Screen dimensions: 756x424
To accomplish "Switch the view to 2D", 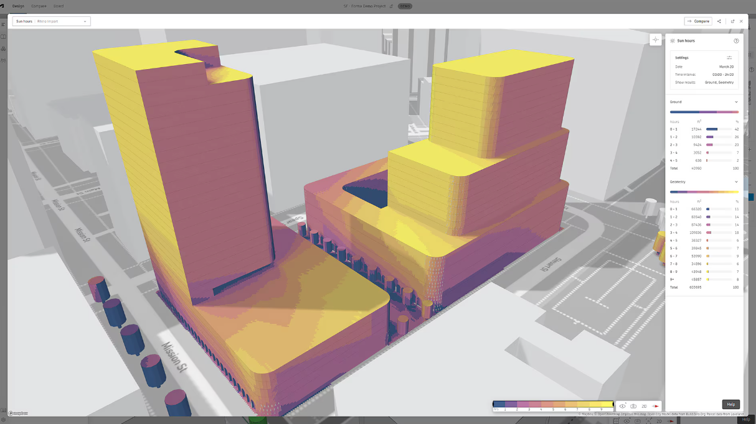I will tap(645, 406).
